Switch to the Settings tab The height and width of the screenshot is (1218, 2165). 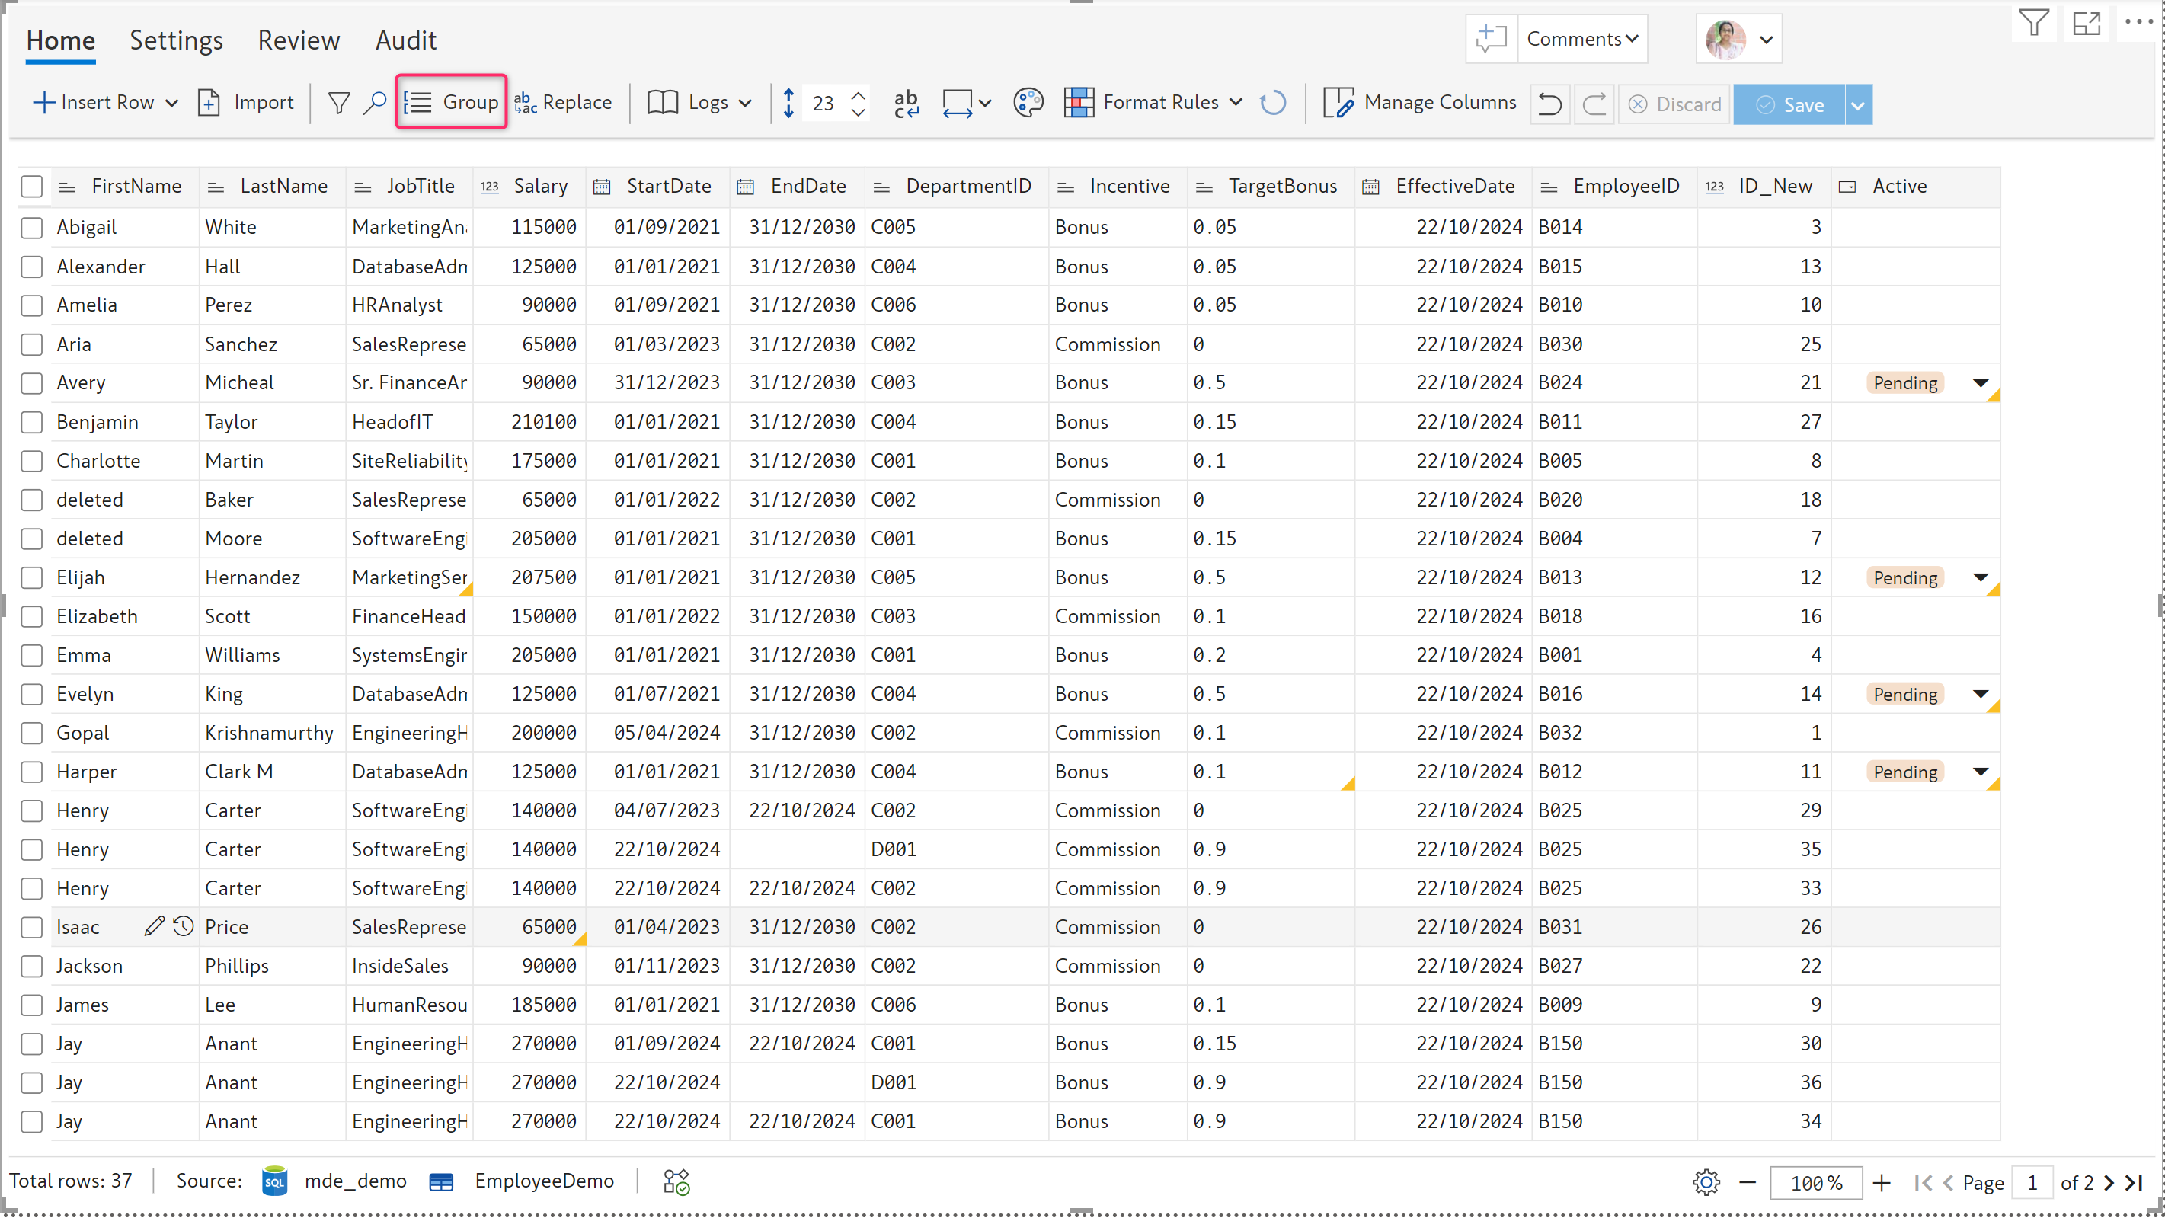pos(176,40)
